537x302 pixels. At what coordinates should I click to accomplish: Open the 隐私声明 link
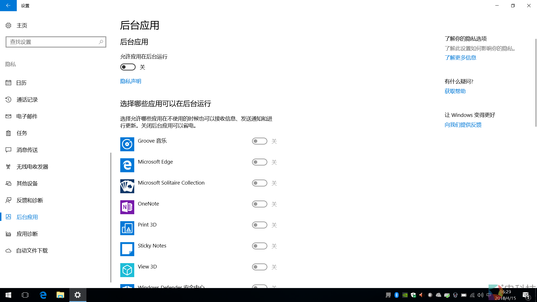[x=131, y=81]
